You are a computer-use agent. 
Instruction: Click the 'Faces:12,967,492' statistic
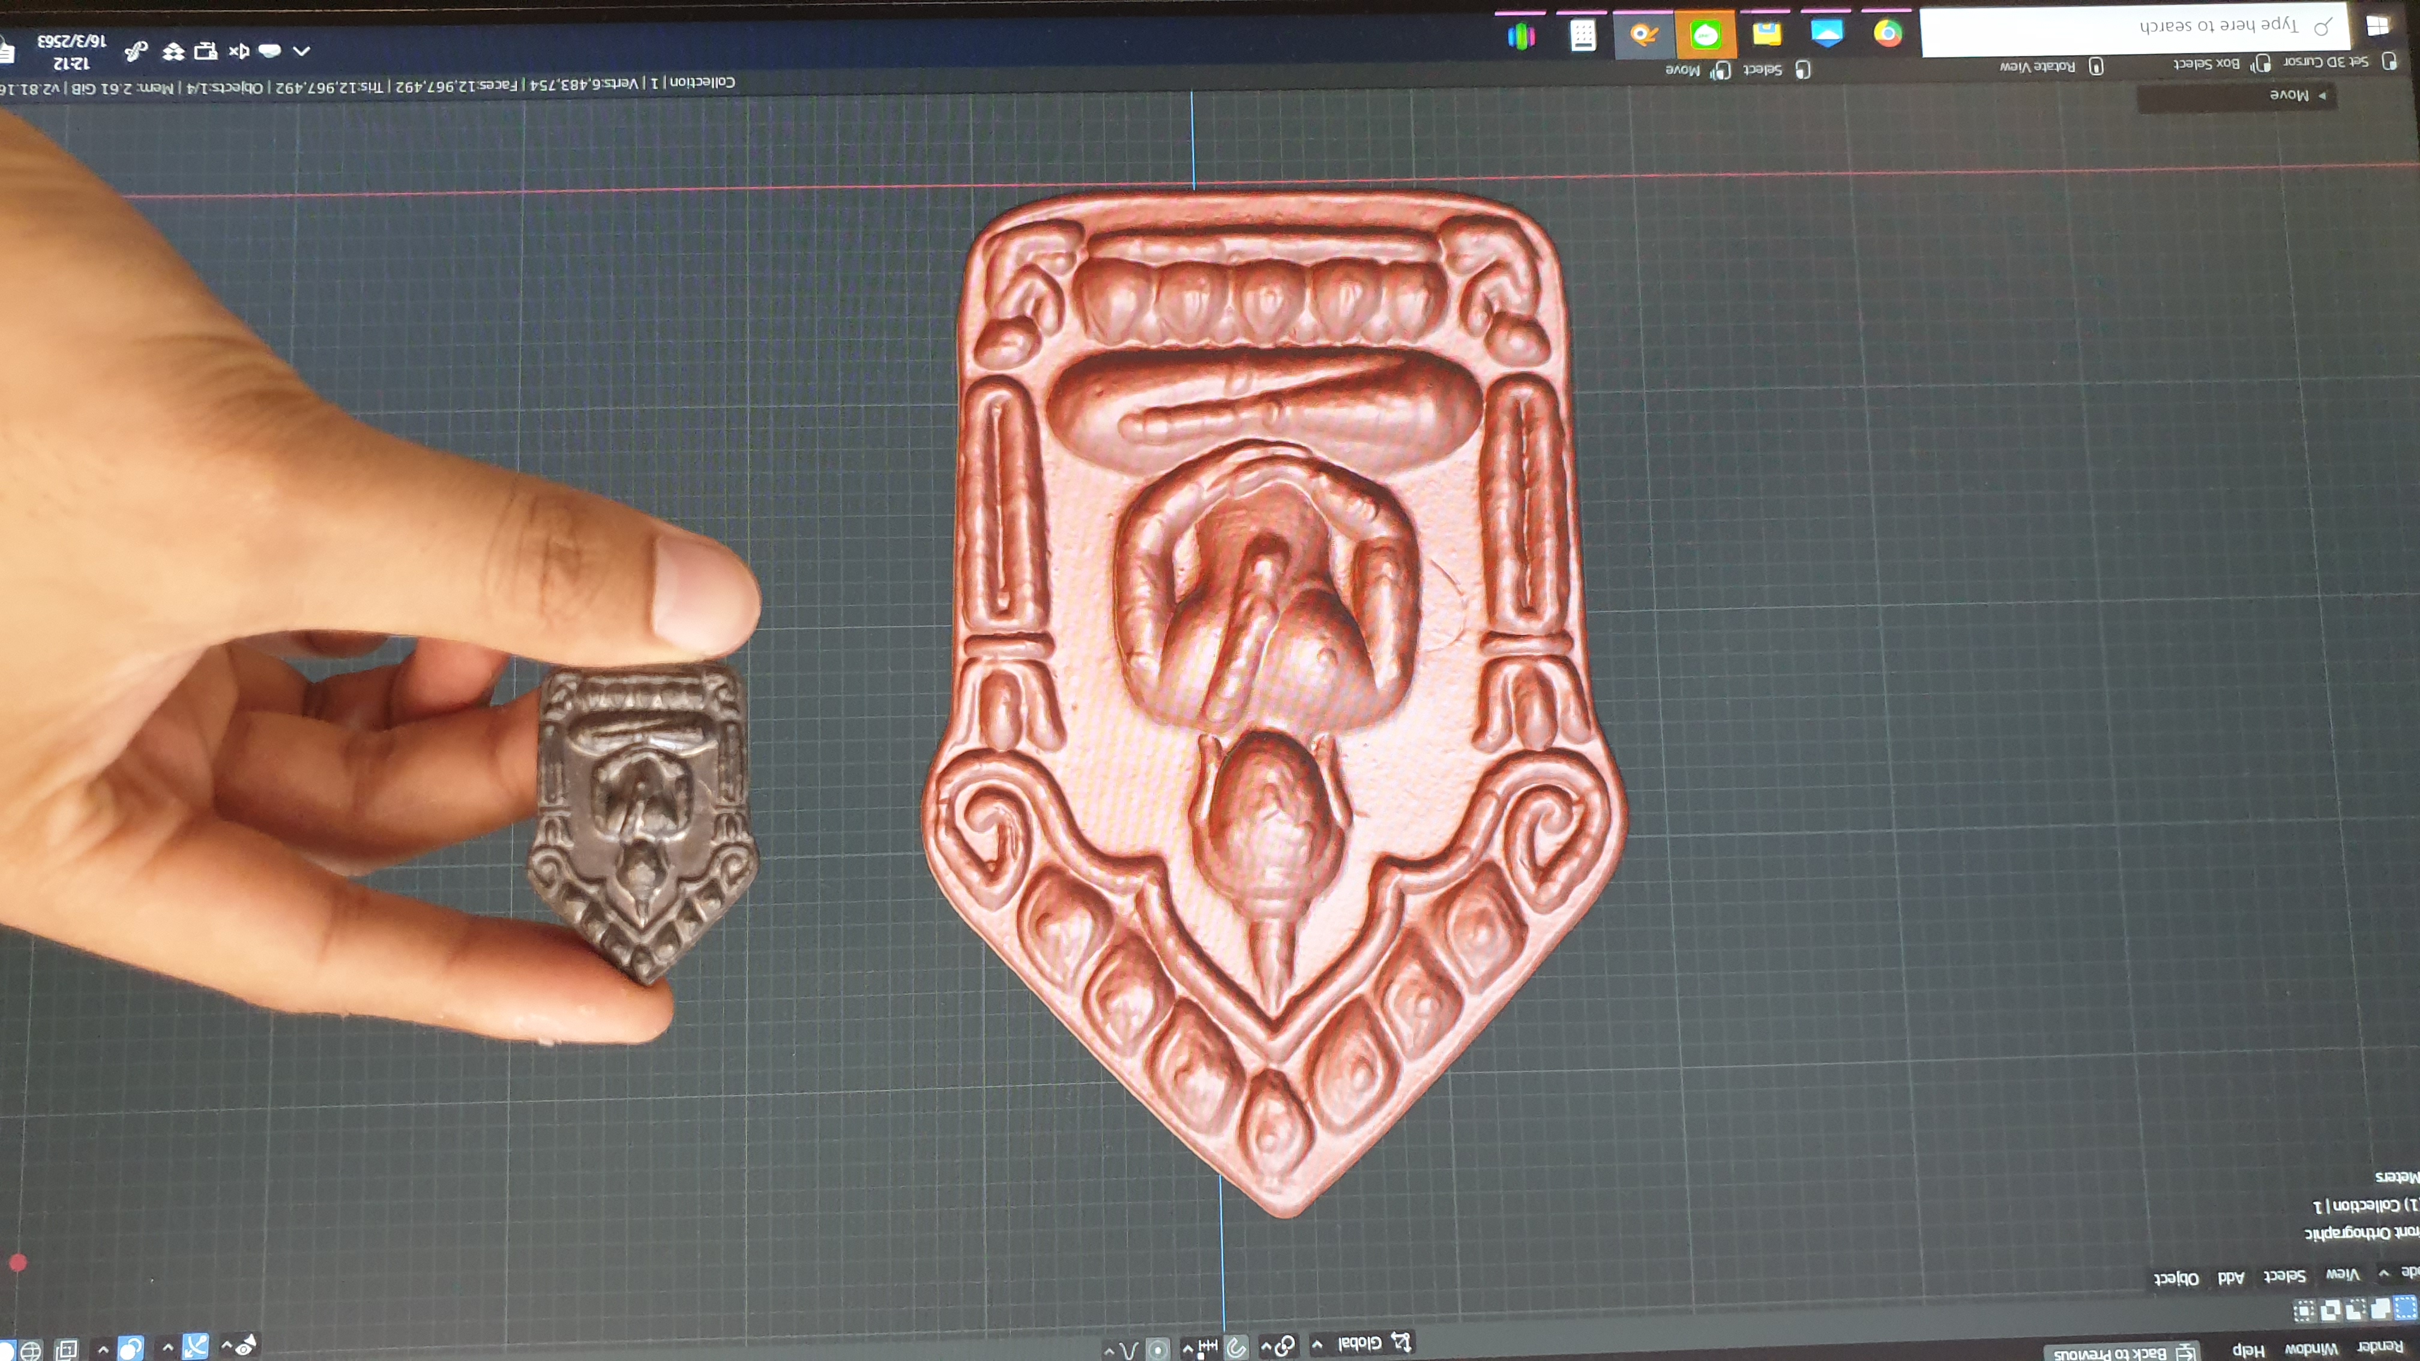tap(456, 86)
